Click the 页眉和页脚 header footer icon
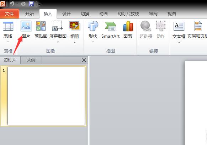This screenshot has width=207, height=145. tap(198, 26)
